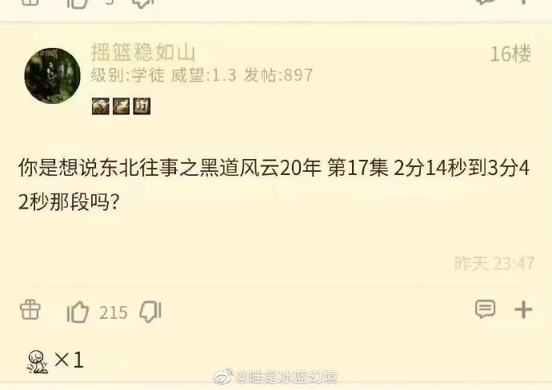Screen dimensions: 552x390
Task: Open the avatar of 摇篮稳如山
Action: point(53,76)
